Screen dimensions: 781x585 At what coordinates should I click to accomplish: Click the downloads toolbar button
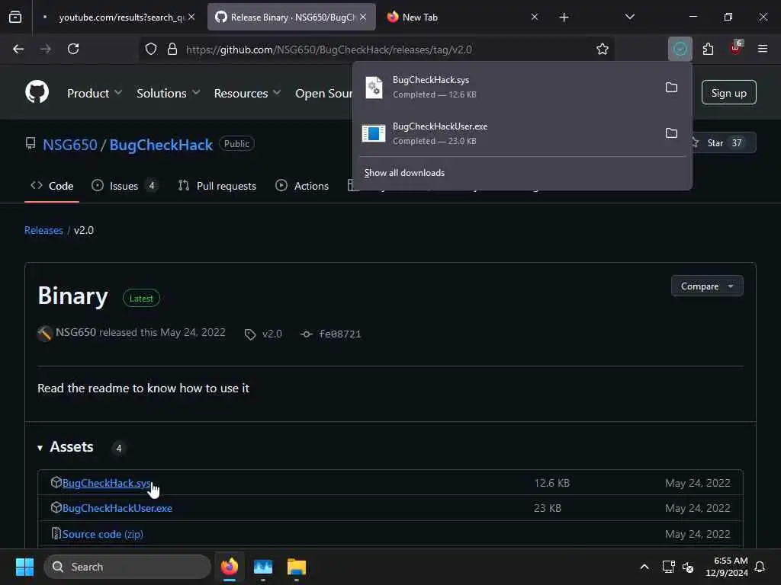[x=680, y=50]
